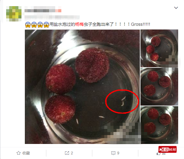The height and width of the screenshot is (159, 184).
Task: Click the pixelated green user avatar
Action: pyautogui.click(x=14, y=14)
